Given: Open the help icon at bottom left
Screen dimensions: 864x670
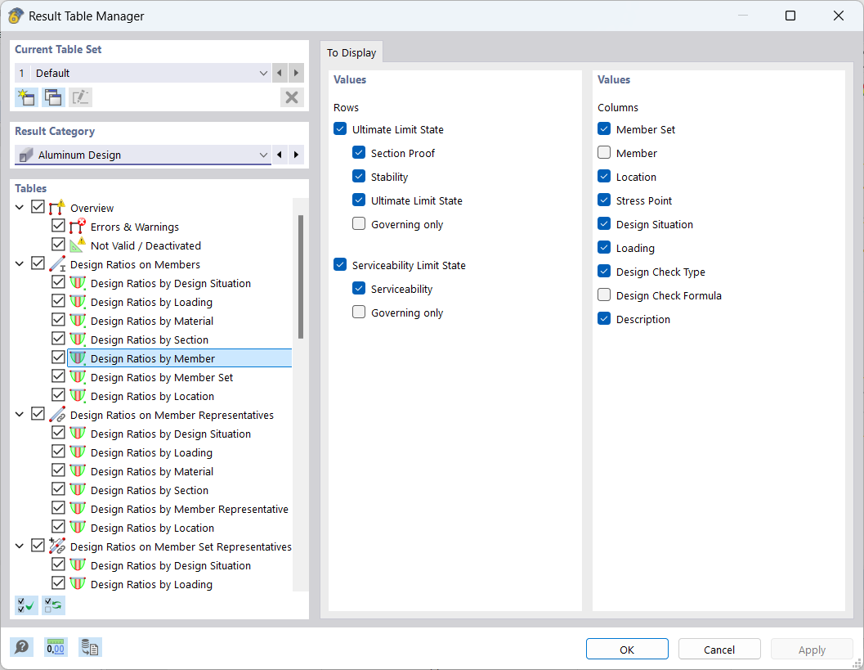Looking at the screenshot, I should pyautogui.click(x=22, y=649).
